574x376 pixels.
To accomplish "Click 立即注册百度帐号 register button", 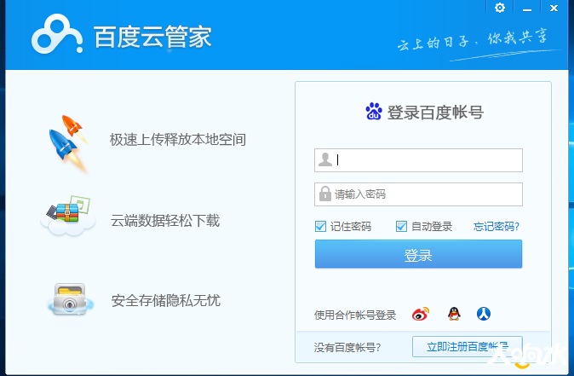I will pos(467,346).
